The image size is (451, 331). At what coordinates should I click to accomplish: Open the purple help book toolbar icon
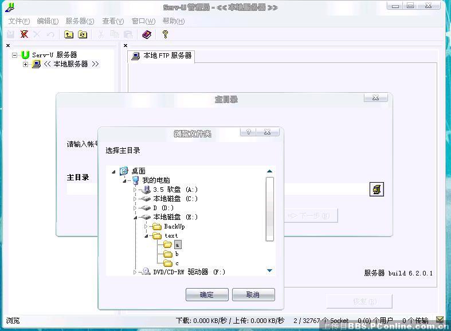(x=147, y=34)
